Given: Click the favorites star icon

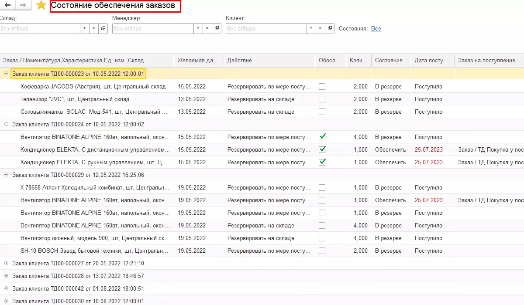Looking at the screenshot, I should tap(41, 6).
